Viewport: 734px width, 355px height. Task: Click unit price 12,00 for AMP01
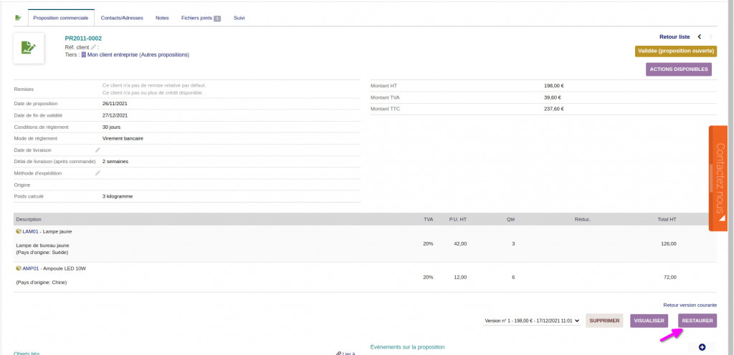[x=460, y=278]
